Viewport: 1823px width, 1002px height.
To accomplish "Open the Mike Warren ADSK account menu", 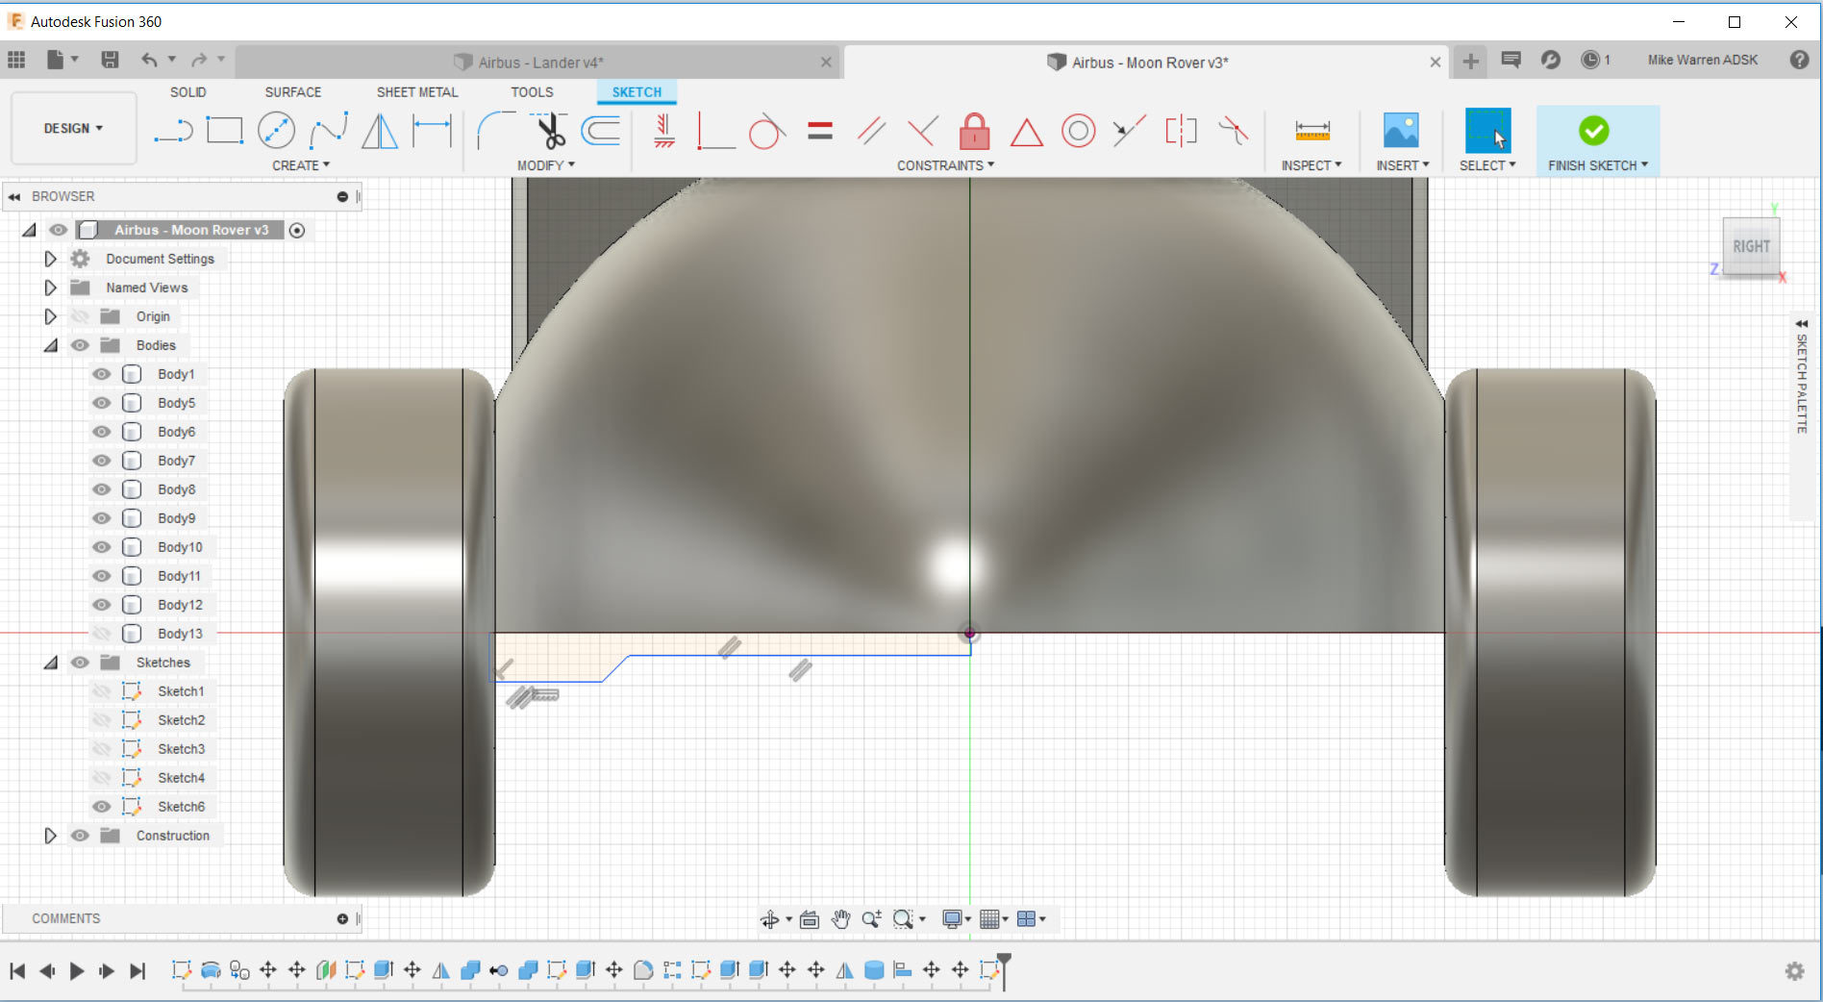I will pos(1703,60).
